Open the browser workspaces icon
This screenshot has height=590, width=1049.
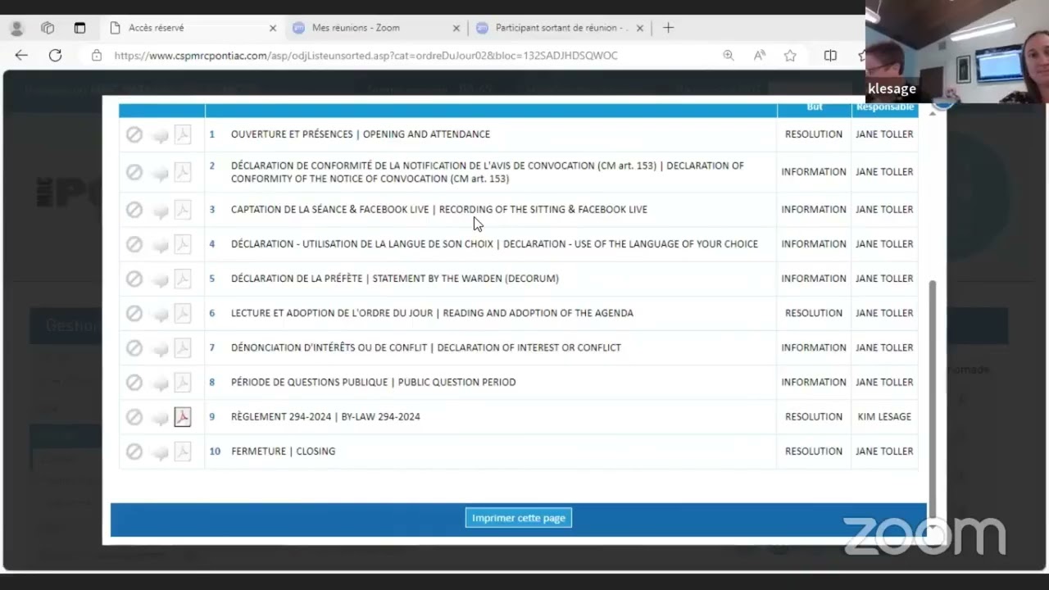(x=48, y=28)
